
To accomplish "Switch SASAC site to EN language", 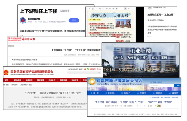I will click(x=93, y=69).
